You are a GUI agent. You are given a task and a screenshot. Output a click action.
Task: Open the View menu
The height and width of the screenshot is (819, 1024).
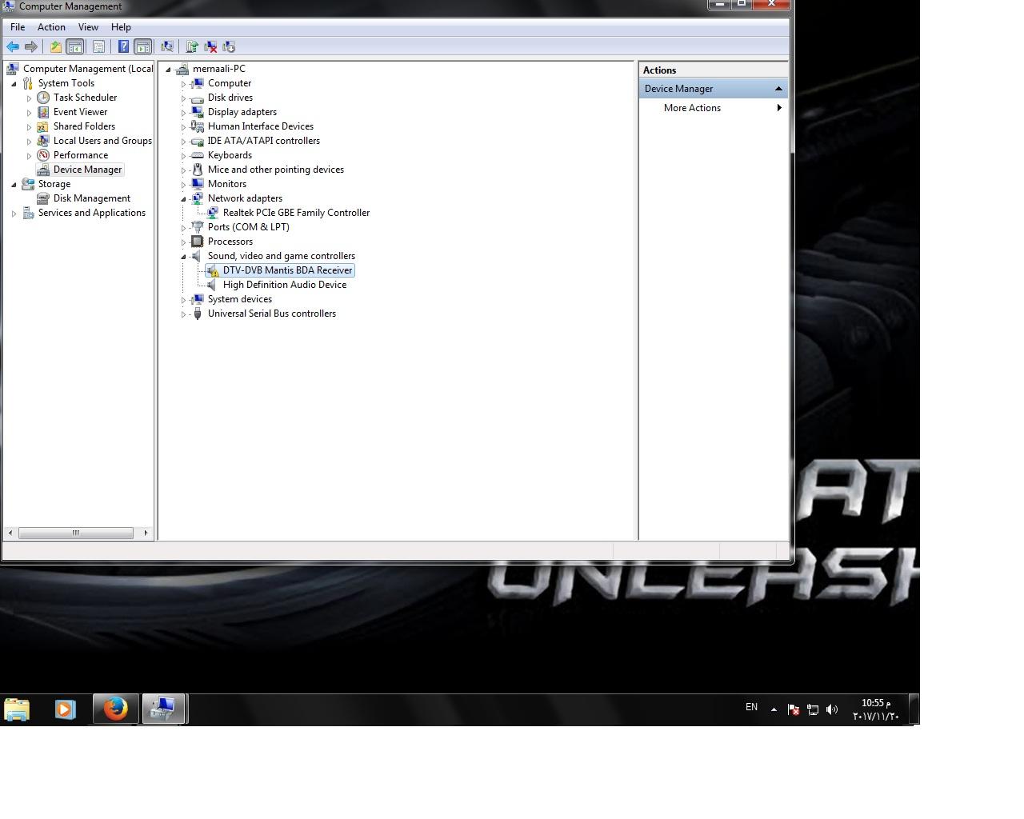(x=88, y=27)
